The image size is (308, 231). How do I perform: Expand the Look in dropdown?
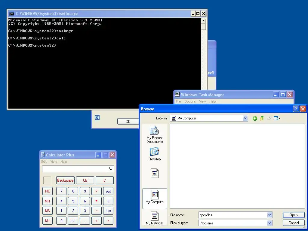(245, 118)
